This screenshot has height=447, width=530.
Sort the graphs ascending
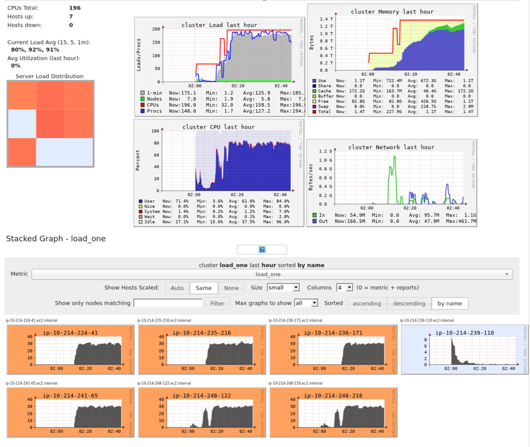pyautogui.click(x=367, y=303)
